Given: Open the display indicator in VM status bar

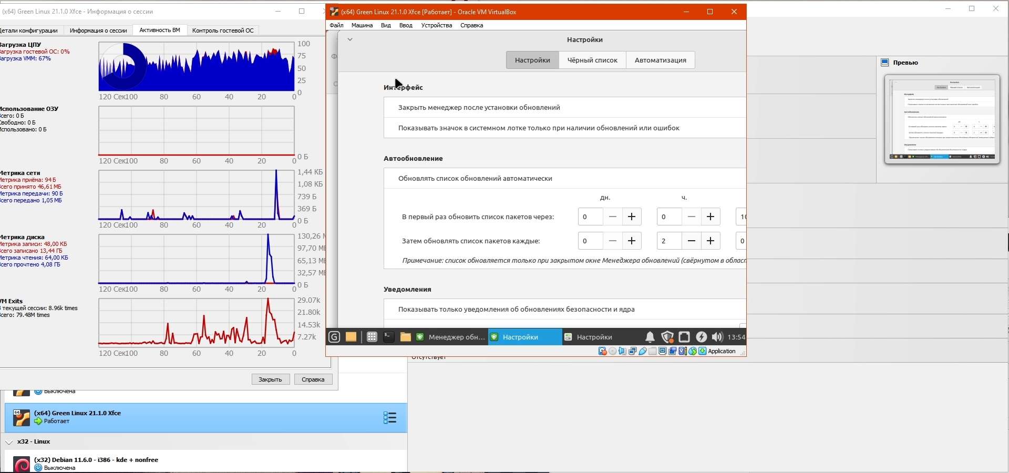Looking at the screenshot, I should point(663,352).
